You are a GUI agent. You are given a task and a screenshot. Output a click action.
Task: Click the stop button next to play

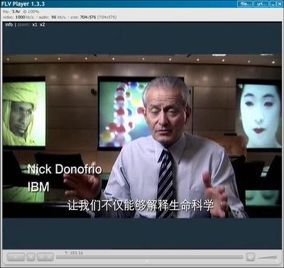(31, 257)
